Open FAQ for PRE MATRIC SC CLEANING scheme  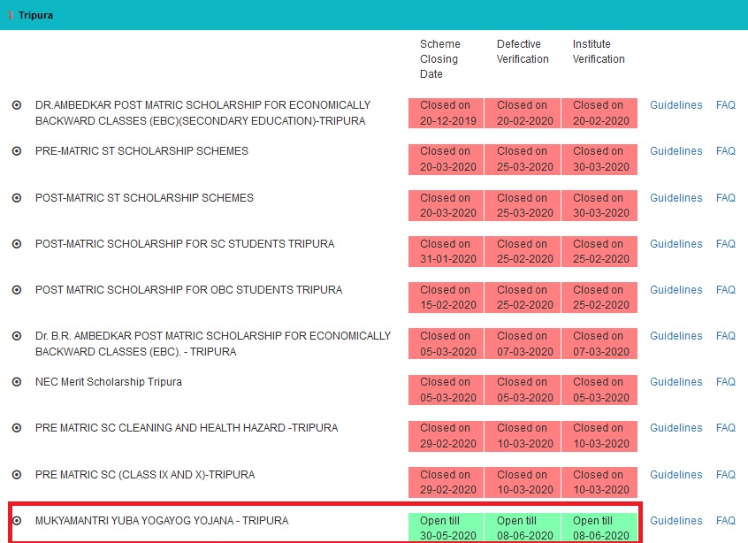[x=726, y=428]
